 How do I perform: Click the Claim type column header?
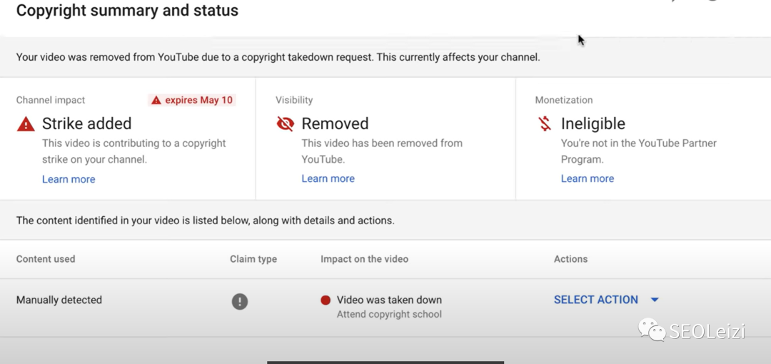tap(253, 259)
